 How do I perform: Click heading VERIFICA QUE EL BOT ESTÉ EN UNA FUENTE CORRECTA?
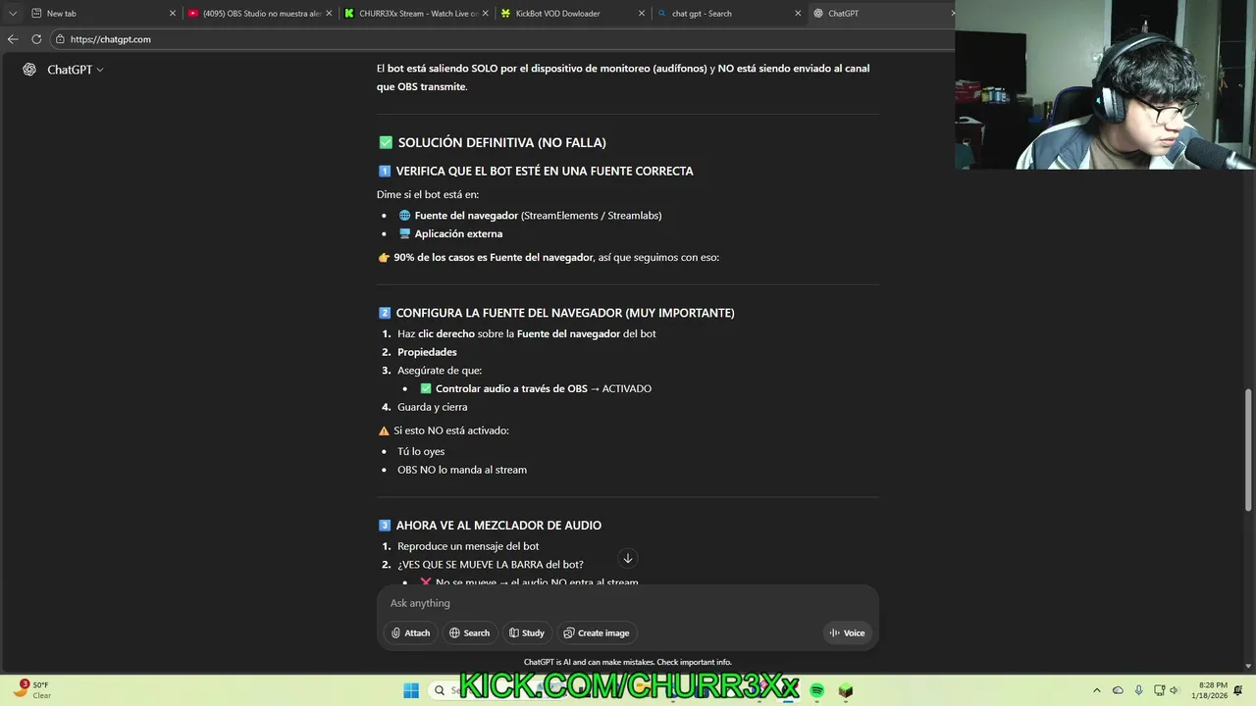[545, 172]
